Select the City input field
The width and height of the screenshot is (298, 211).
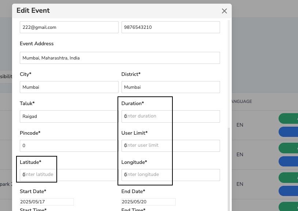click(x=69, y=87)
